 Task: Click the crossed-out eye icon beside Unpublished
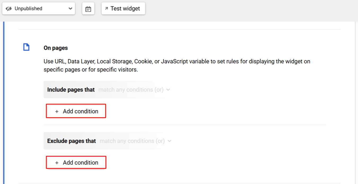[x=9, y=9]
